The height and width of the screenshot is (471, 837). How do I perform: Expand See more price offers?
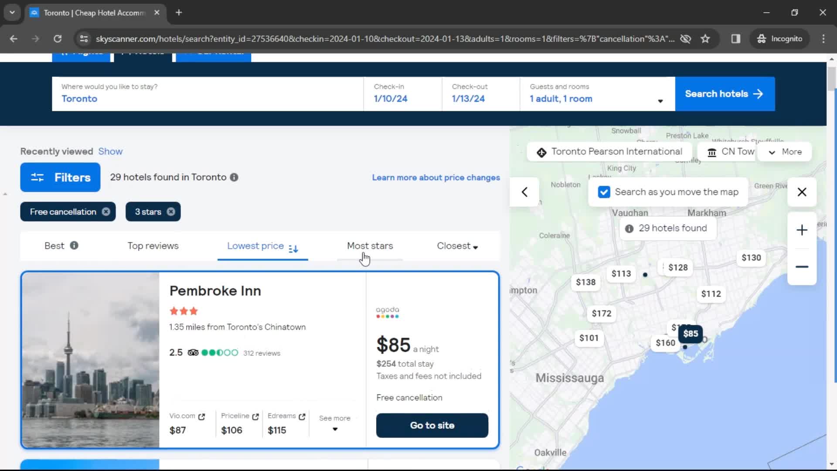coord(335,423)
